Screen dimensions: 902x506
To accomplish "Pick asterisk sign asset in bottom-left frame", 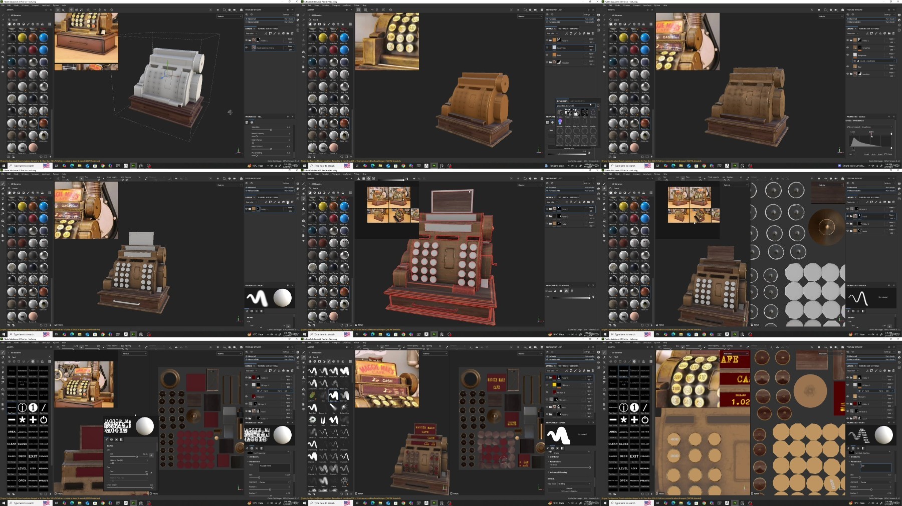I will click(x=22, y=420).
